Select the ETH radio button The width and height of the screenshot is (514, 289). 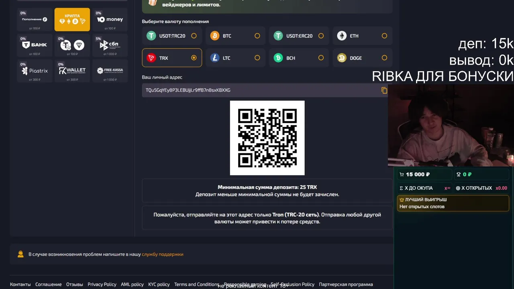click(x=384, y=36)
